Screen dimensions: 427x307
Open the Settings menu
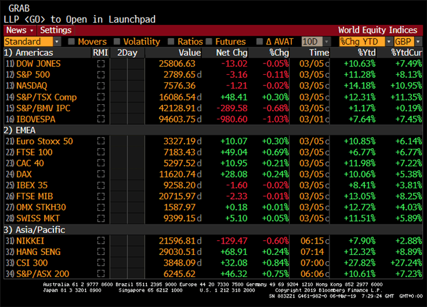[x=56, y=30]
